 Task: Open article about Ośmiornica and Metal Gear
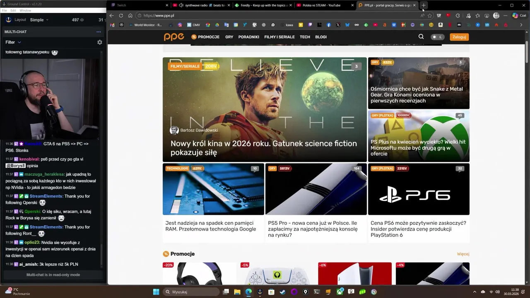click(x=417, y=95)
